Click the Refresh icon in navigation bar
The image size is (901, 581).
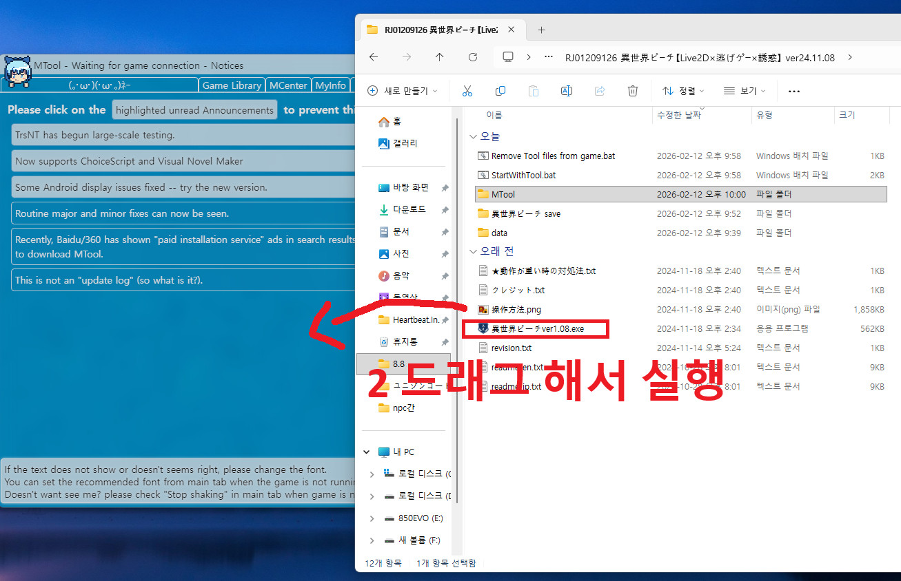coord(472,57)
